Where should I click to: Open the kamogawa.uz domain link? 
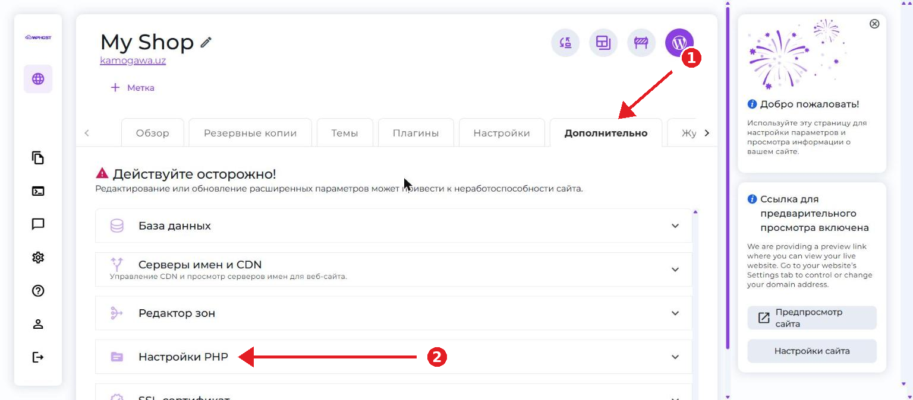point(133,61)
